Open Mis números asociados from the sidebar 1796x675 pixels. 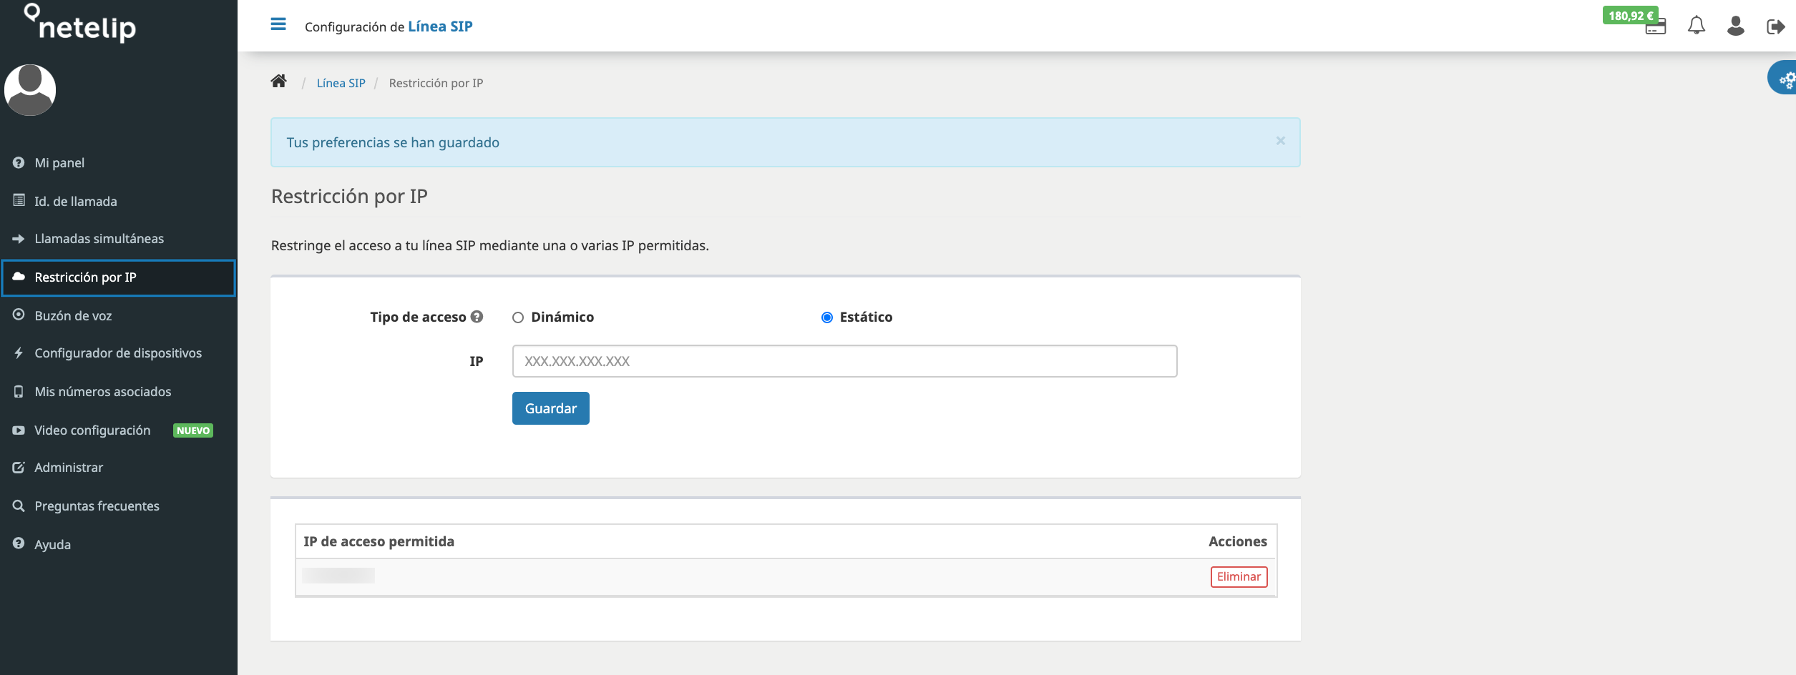[x=103, y=391]
